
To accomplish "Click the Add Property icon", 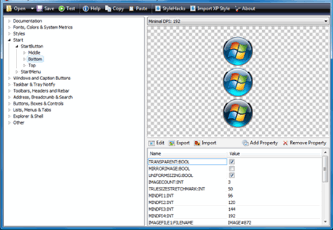I will (245, 143).
